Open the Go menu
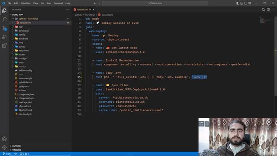The height and width of the screenshot is (156, 277). coord(42,3)
